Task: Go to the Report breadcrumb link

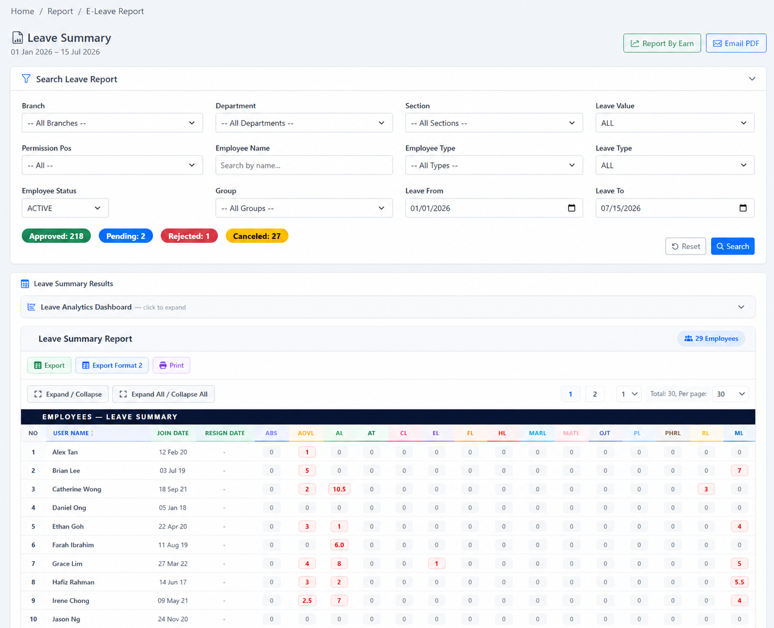Action: [x=60, y=11]
